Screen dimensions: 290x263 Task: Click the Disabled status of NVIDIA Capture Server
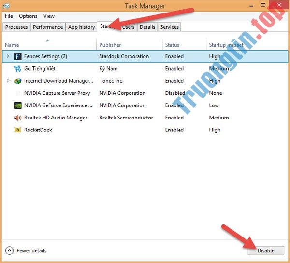click(x=175, y=93)
